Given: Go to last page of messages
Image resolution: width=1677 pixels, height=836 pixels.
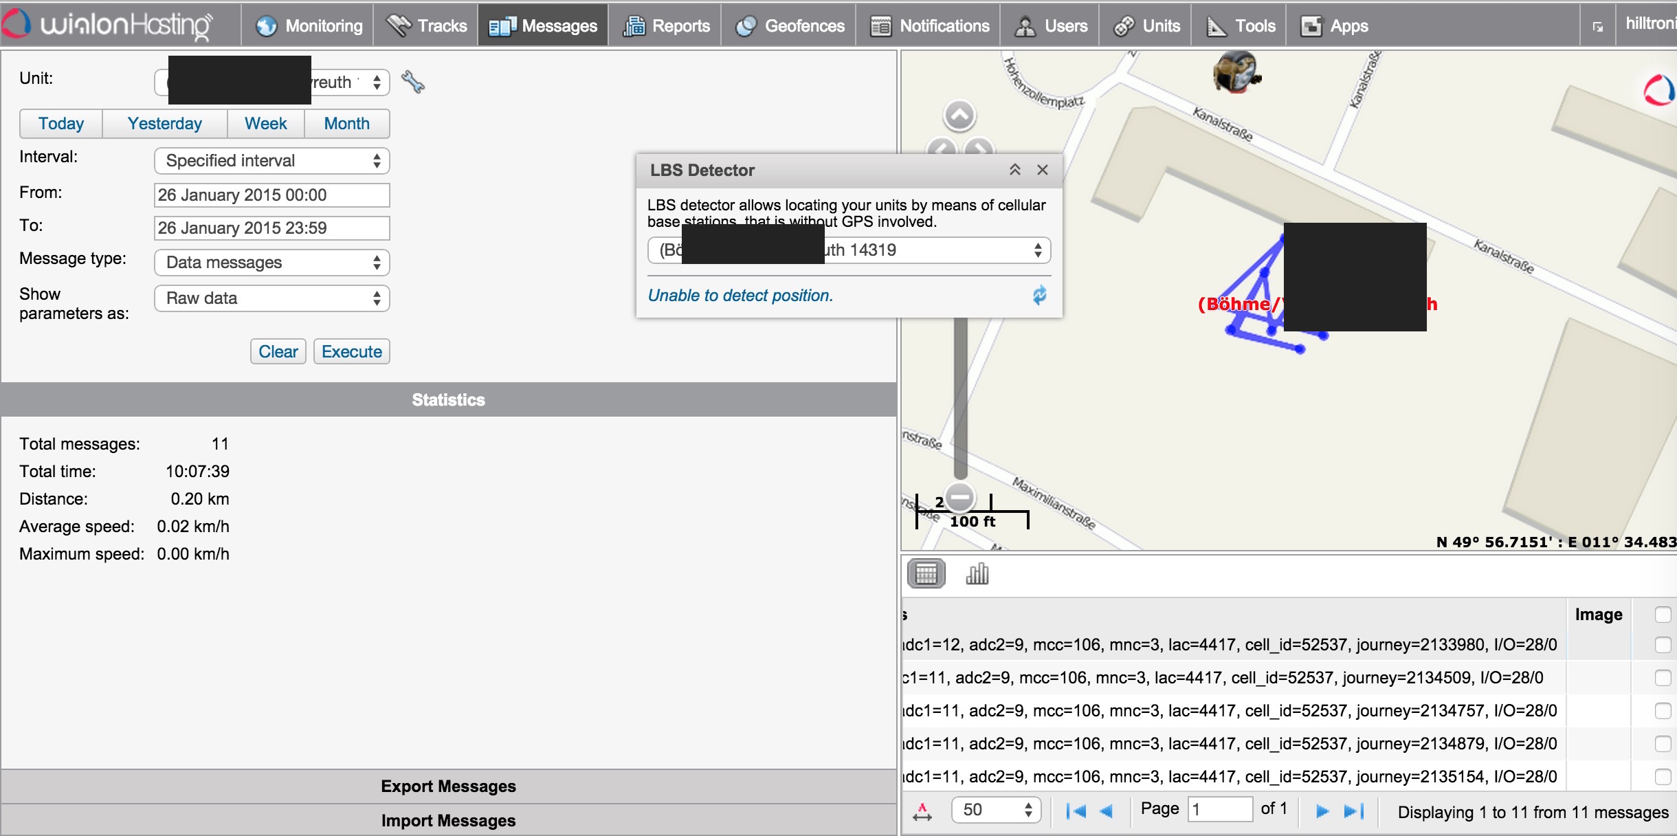Looking at the screenshot, I should [x=1353, y=811].
